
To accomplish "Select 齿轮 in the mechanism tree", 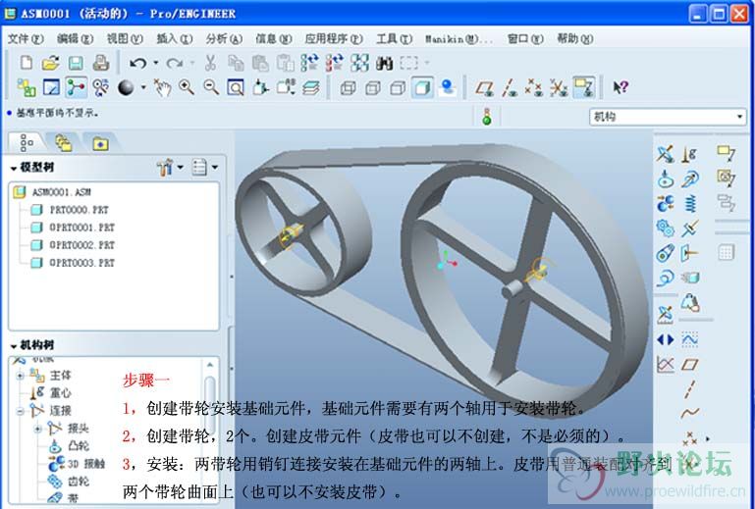I will pos(78,482).
